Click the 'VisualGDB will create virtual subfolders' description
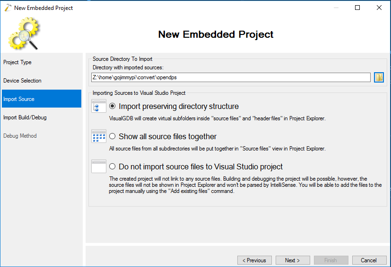The width and height of the screenshot is (391, 267). [217, 118]
